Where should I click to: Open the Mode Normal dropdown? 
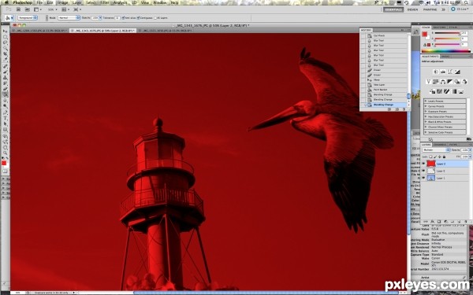click(x=69, y=18)
